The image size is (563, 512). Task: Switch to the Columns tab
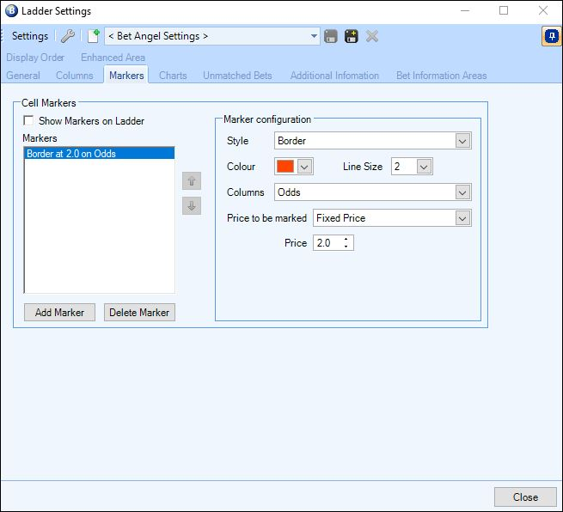(74, 76)
